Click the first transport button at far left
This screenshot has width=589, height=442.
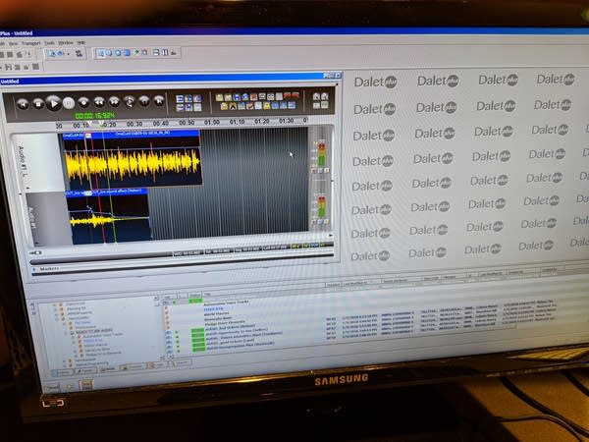22,102
